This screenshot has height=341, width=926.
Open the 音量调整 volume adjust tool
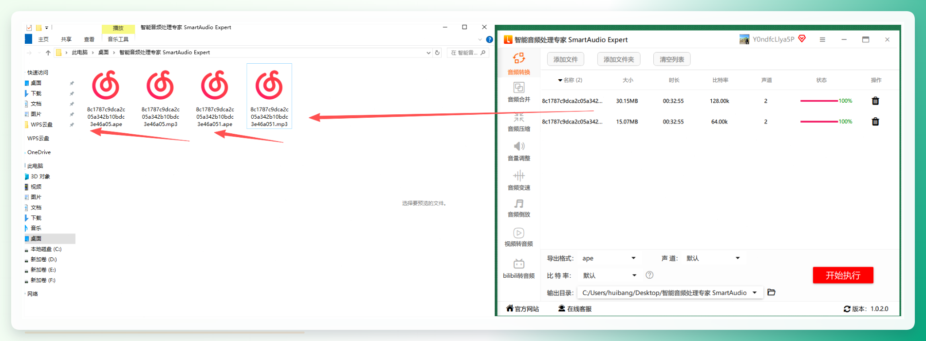click(x=519, y=151)
